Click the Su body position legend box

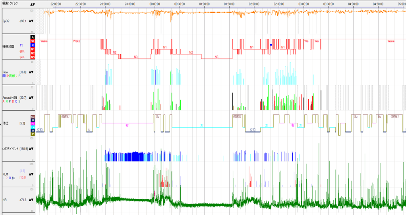(x=33, y=117)
